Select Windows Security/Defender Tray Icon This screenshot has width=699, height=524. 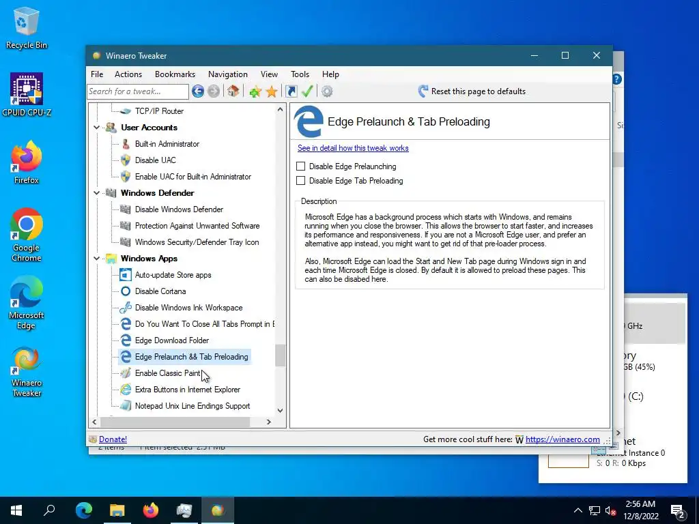tap(197, 242)
